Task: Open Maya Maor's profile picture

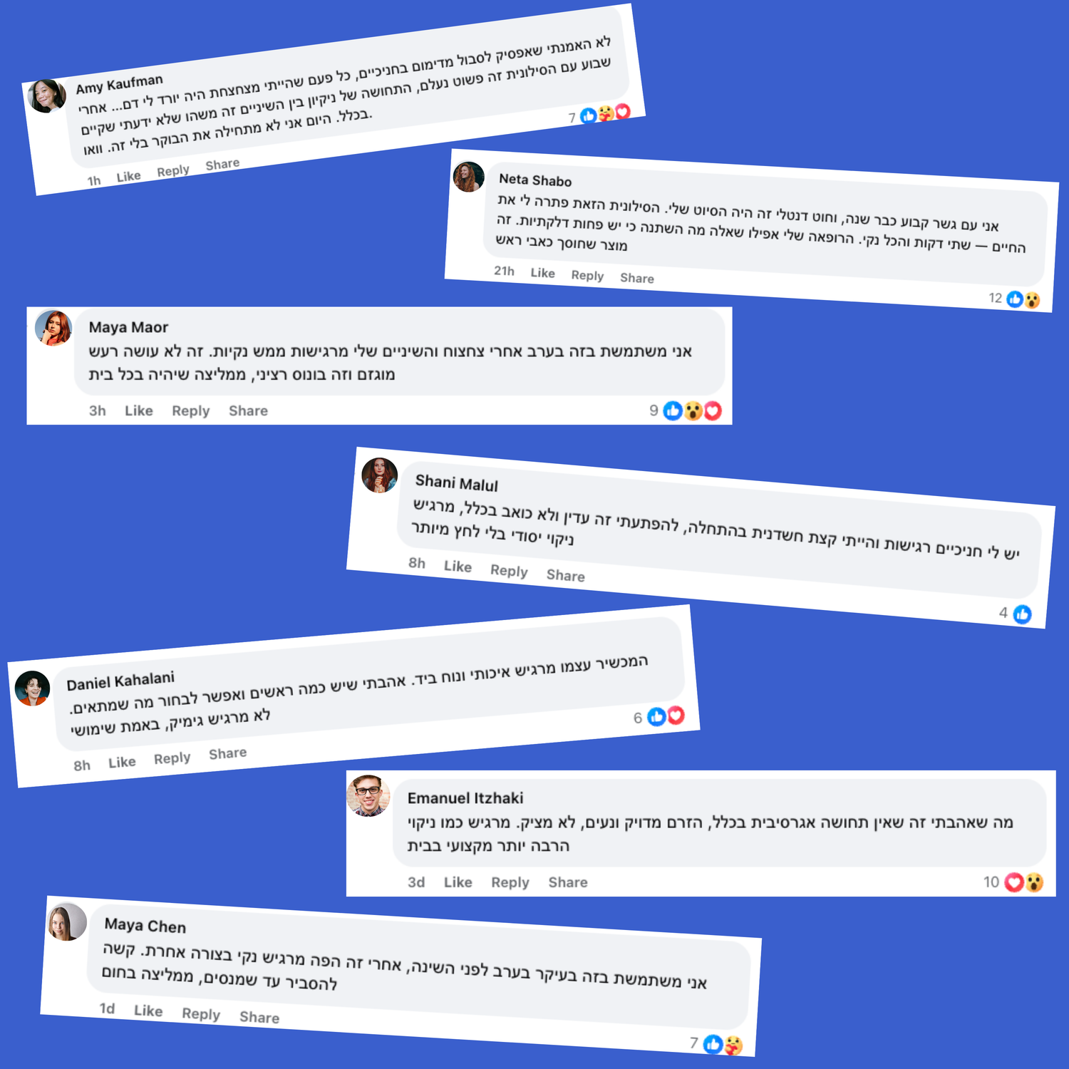Action: pyautogui.click(x=53, y=328)
